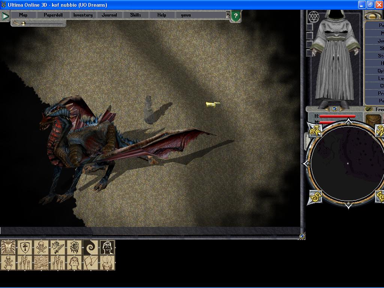Activate the hand and sword hotbar icon
This screenshot has height=288, width=384.
pos(57,247)
